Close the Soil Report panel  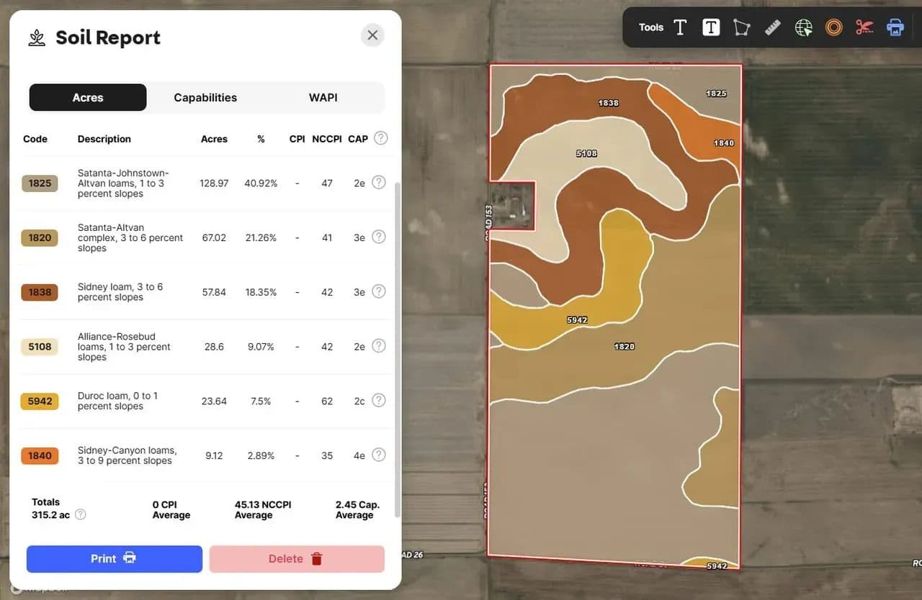pyautogui.click(x=372, y=35)
